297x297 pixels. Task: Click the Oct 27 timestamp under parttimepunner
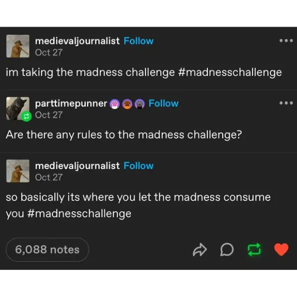49,115
